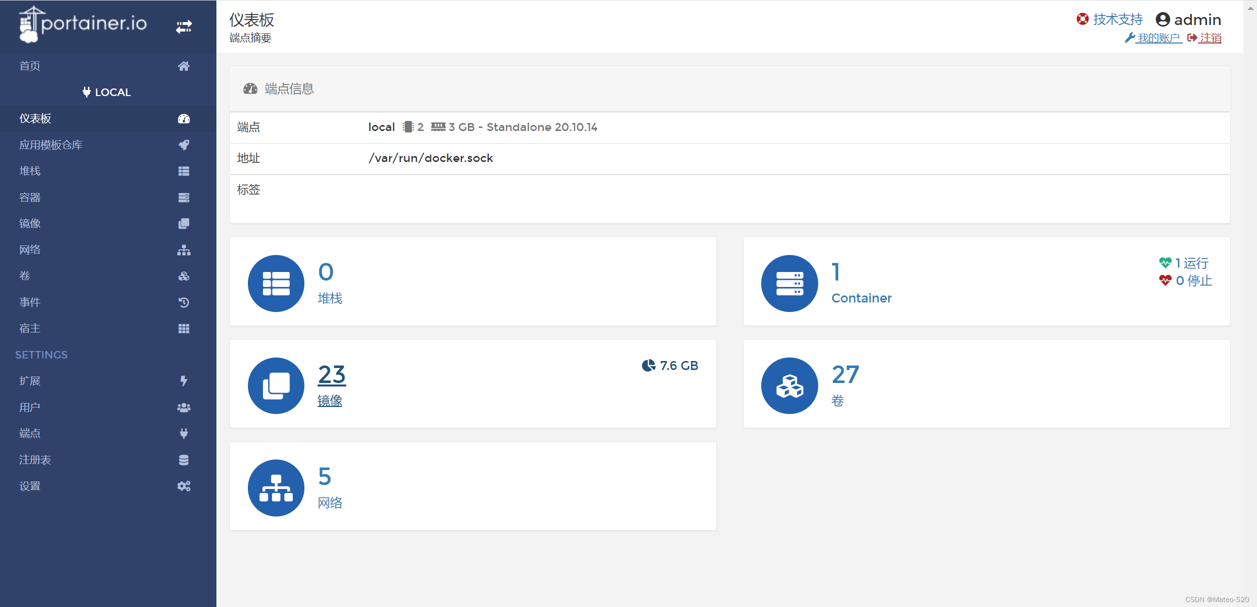Click the events history icon in sidebar
The image size is (1257, 607).
coord(184,302)
